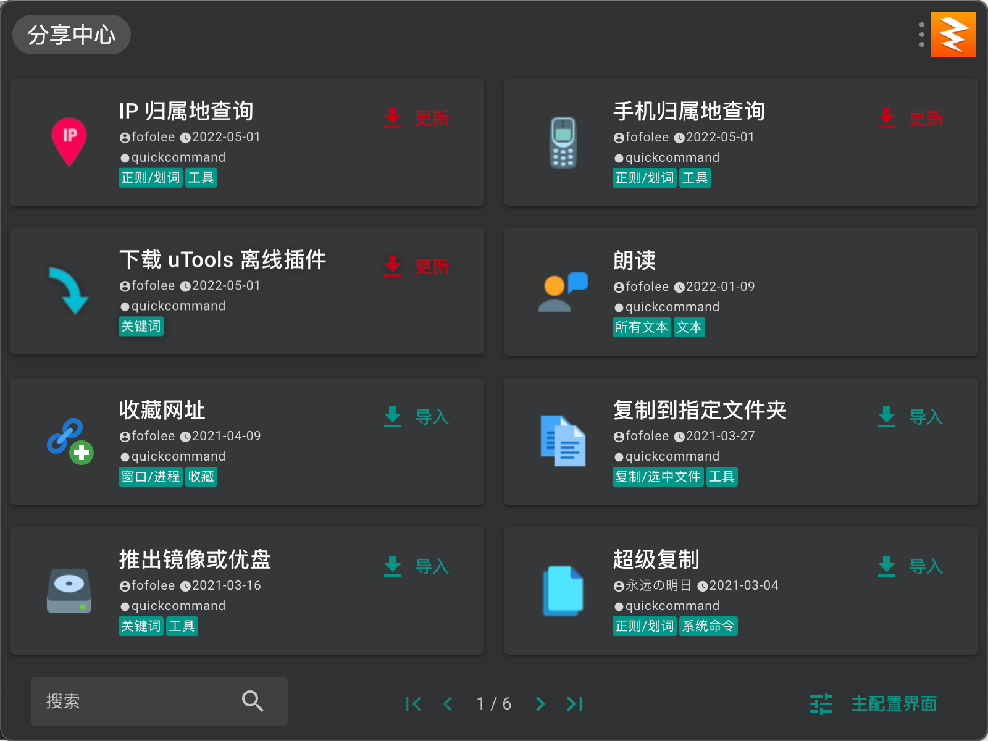
Task: Click the 所有文本 tag on 朗读
Action: click(642, 327)
